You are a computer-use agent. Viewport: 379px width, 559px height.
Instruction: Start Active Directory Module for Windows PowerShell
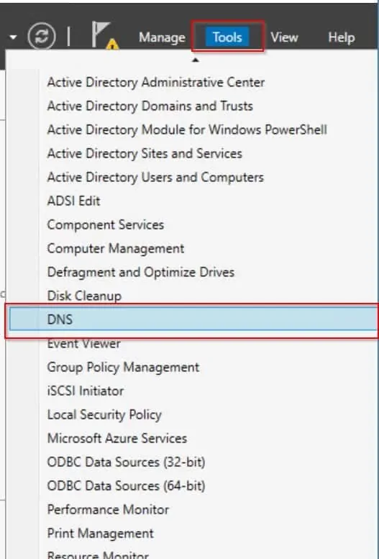pos(187,129)
